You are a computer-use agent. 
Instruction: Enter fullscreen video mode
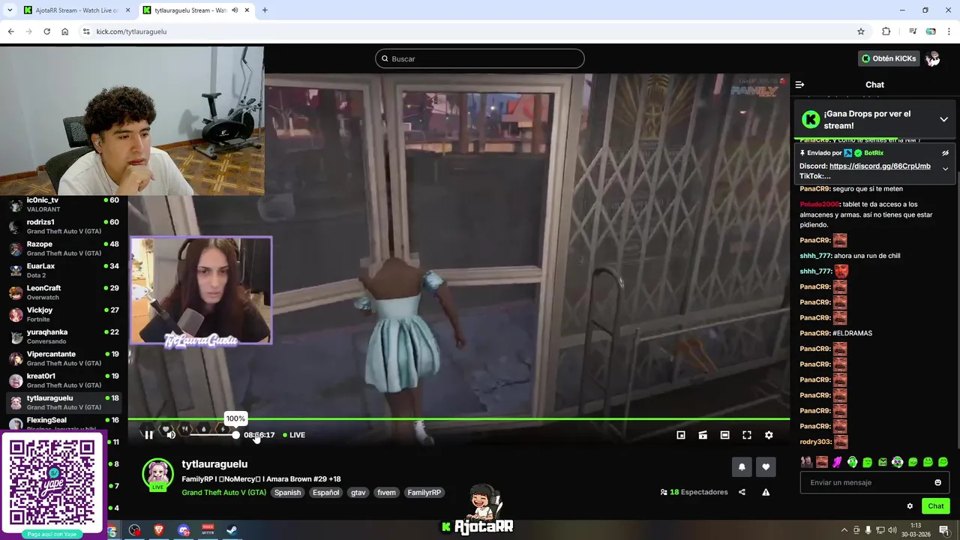click(747, 435)
